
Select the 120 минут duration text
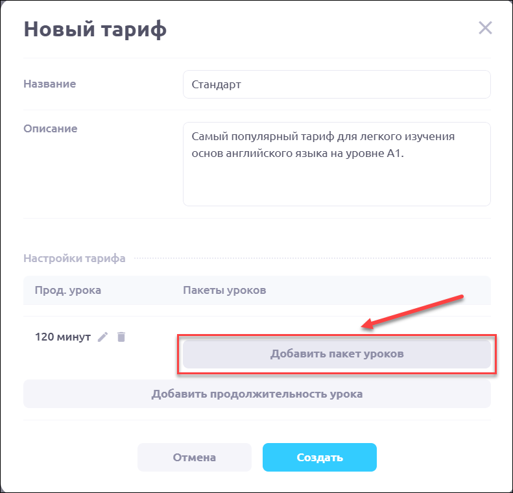pos(62,337)
